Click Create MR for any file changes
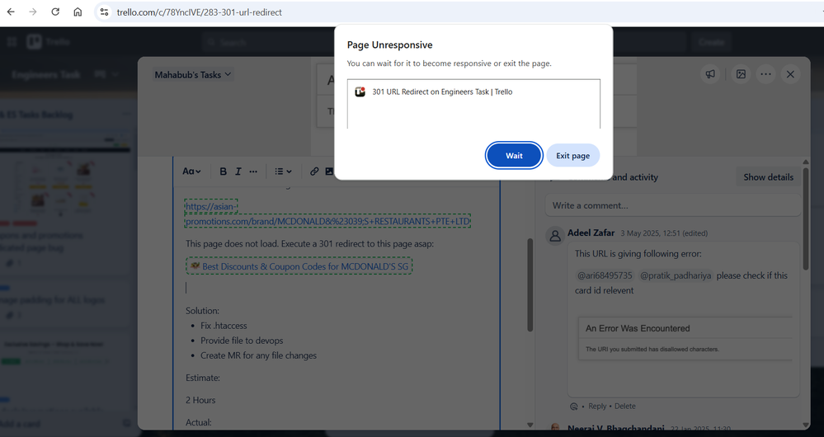The width and height of the screenshot is (824, 437). (x=258, y=355)
